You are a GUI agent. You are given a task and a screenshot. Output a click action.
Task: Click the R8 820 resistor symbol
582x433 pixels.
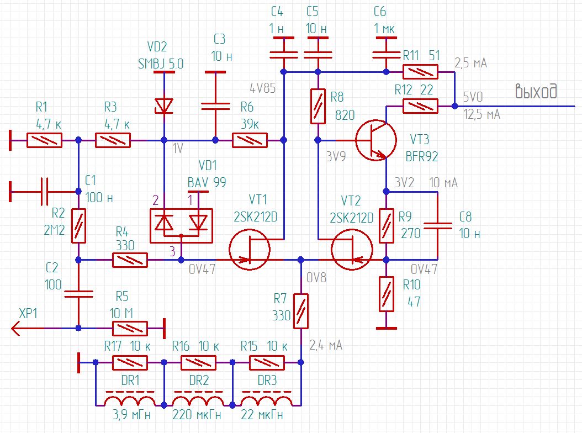coord(318,106)
